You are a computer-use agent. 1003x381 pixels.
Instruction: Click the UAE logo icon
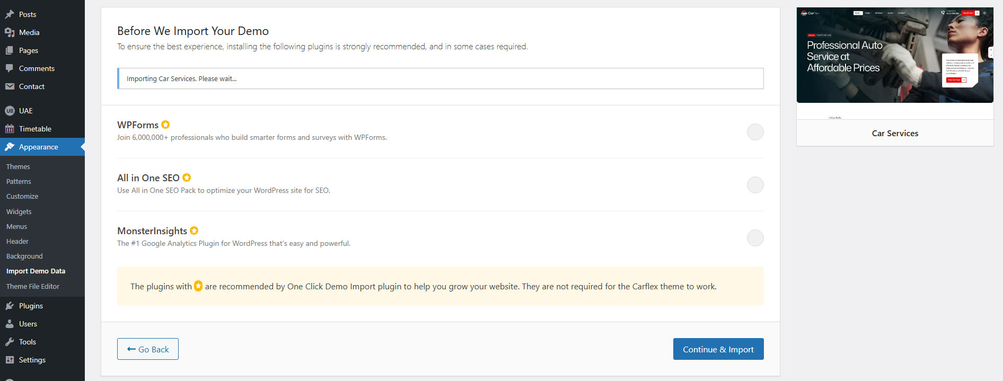click(x=10, y=111)
